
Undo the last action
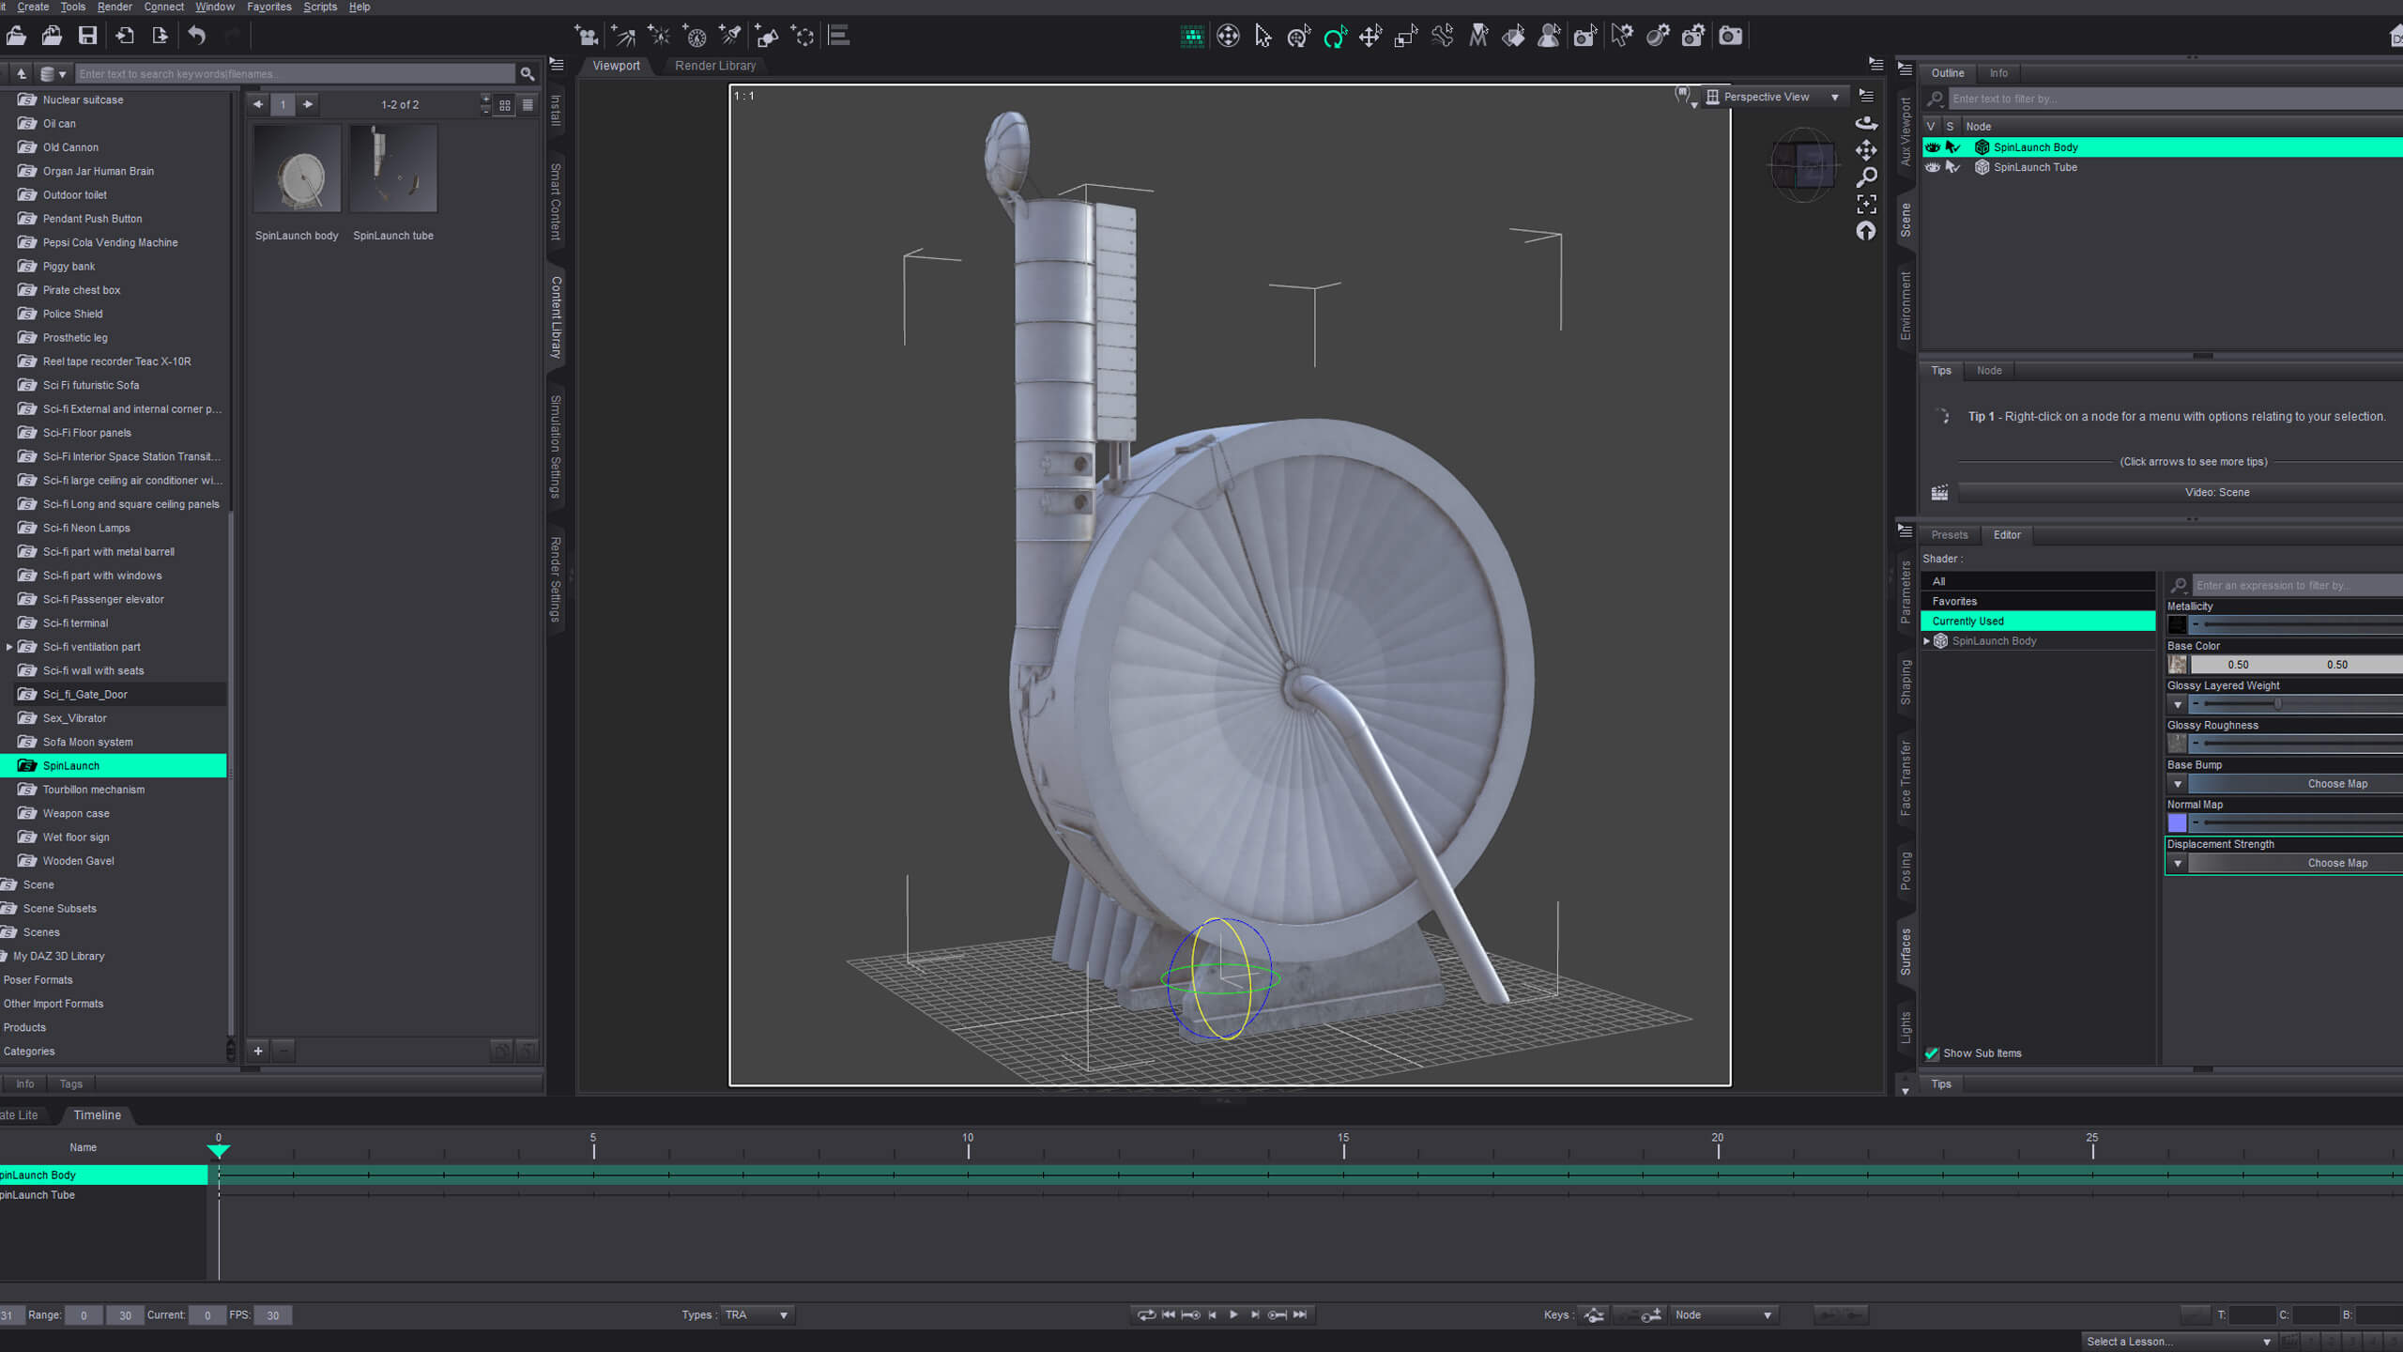[196, 36]
